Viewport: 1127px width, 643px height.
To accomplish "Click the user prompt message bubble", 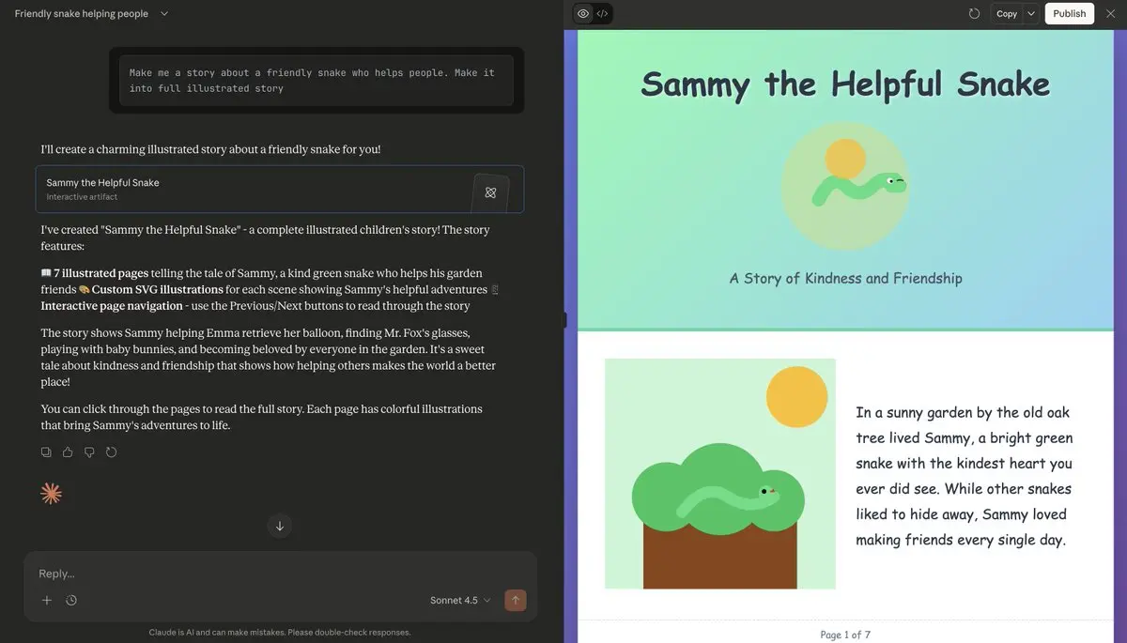I will click(316, 80).
